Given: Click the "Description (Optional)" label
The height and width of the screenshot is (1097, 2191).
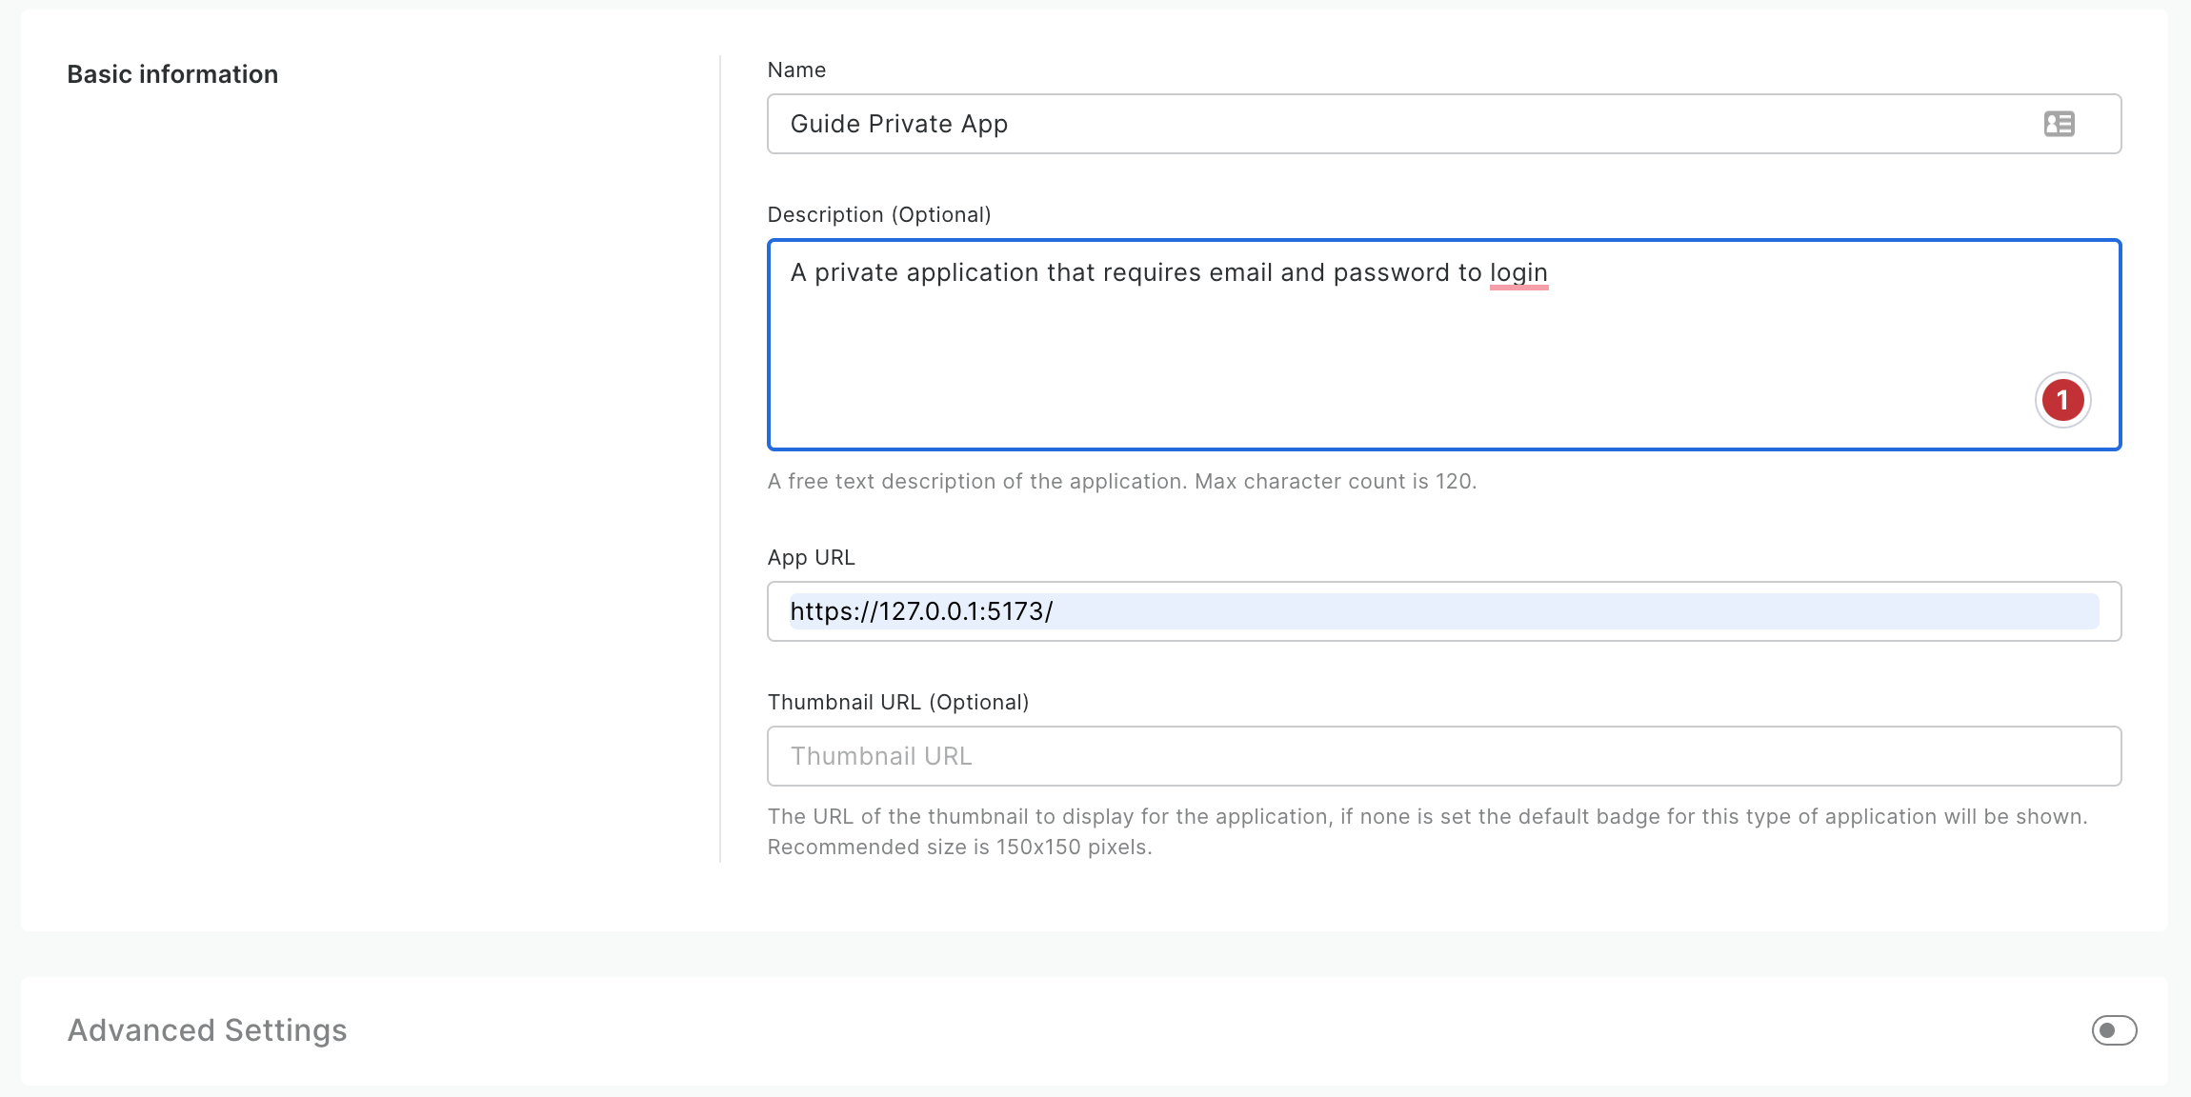Looking at the screenshot, I should pyautogui.click(x=878, y=214).
